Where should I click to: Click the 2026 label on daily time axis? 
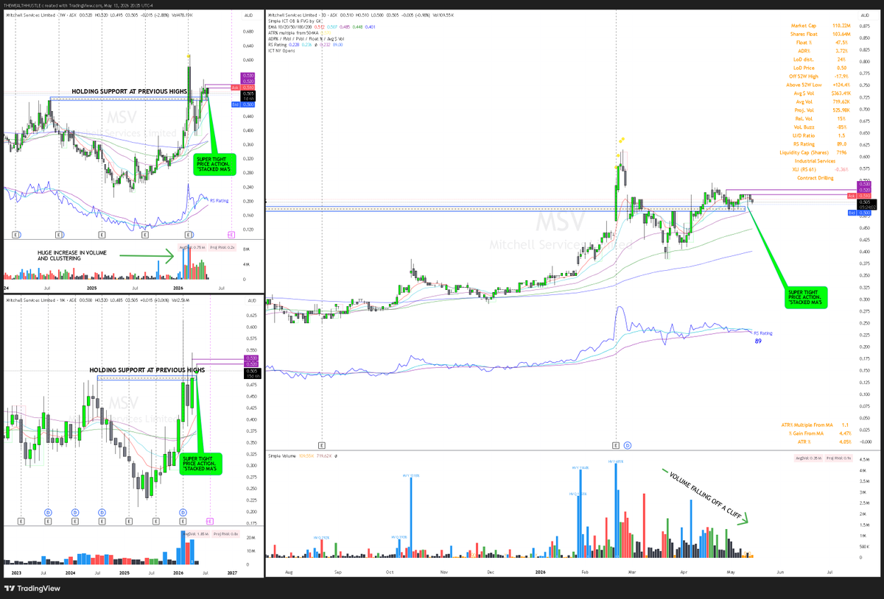[540, 571]
